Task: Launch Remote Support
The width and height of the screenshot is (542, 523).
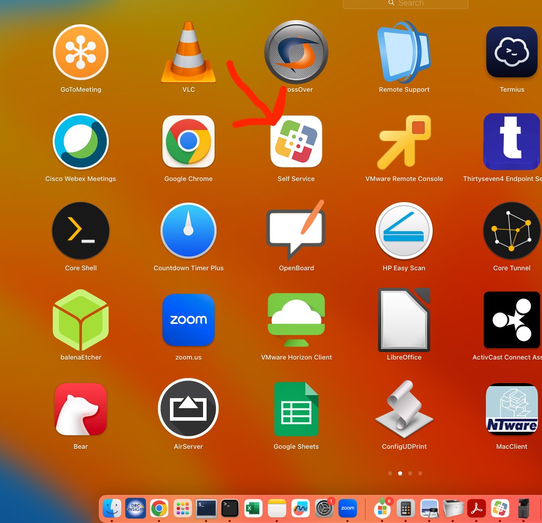Action: (x=404, y=52)
